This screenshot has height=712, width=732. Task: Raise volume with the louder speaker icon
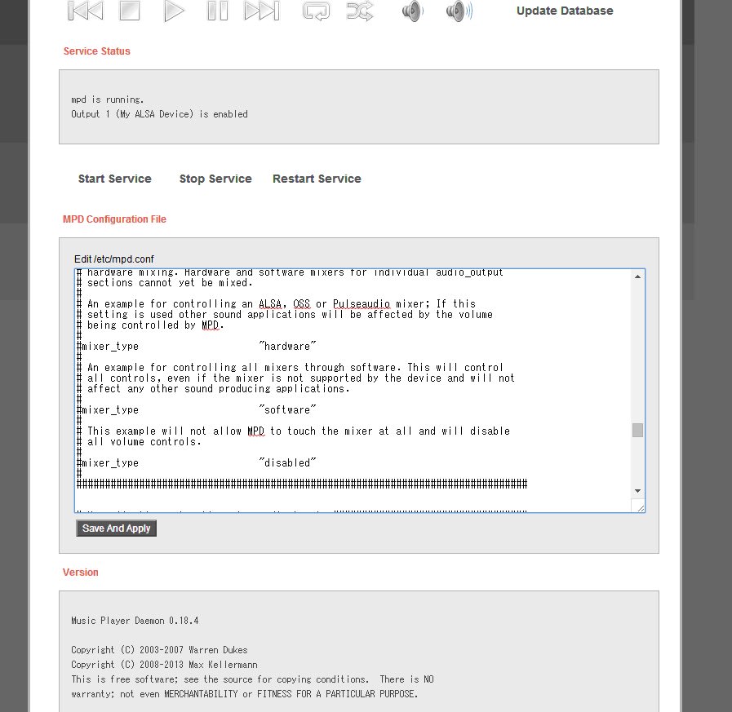pos(459,11)
